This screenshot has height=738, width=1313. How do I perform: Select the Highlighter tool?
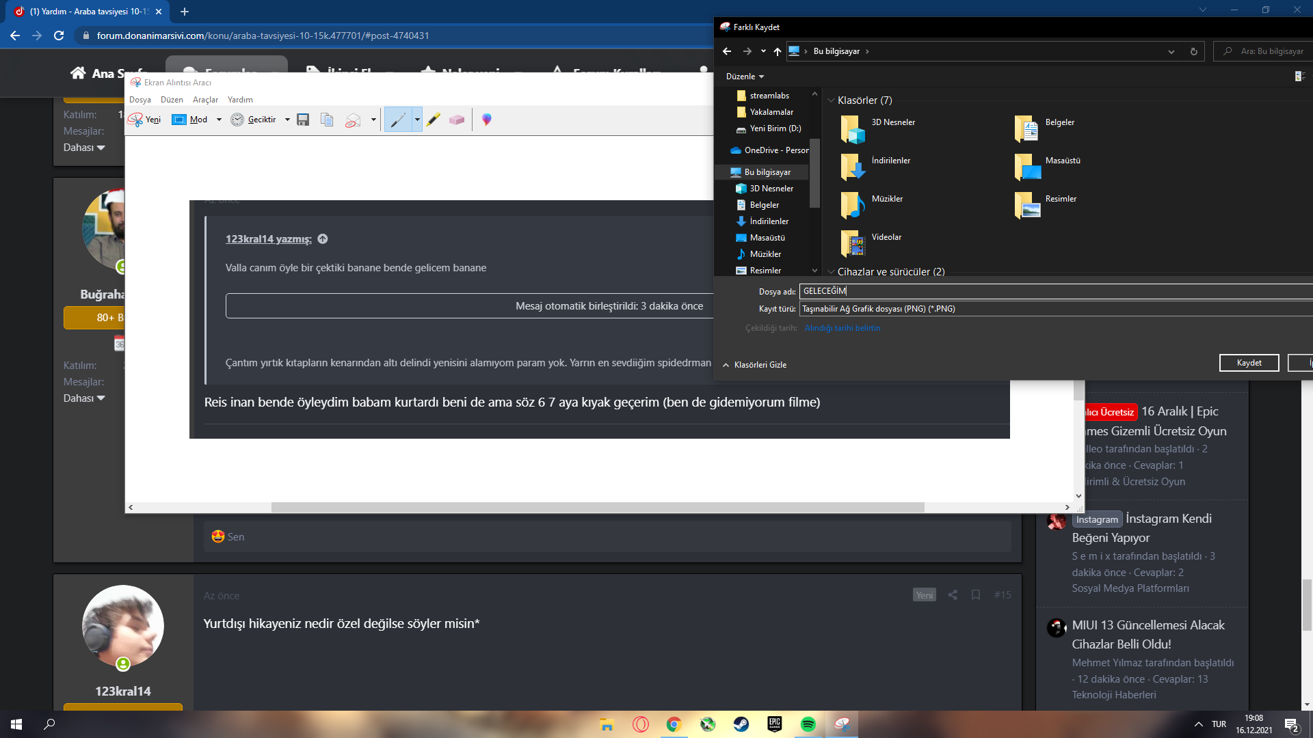tap(433, 120)
